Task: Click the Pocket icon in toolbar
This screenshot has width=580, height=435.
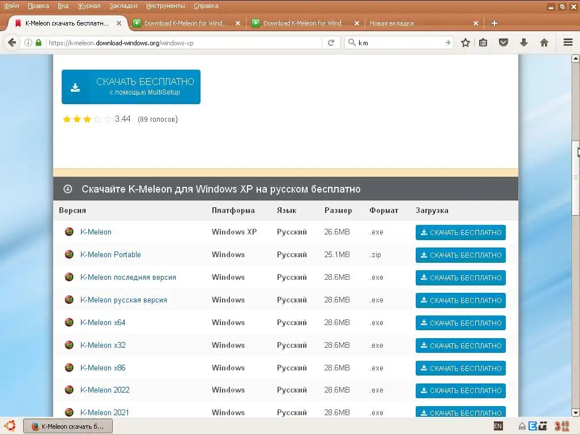Action: pos(504,42)
